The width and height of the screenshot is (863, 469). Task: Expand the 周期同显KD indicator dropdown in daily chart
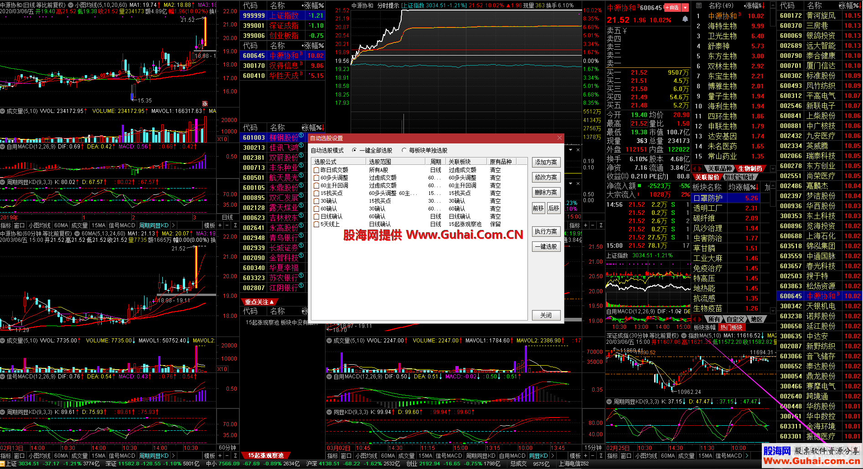2,182
